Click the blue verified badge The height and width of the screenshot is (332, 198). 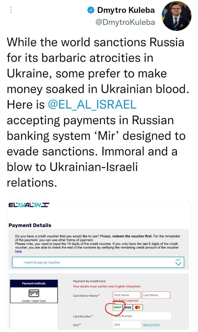91,10
